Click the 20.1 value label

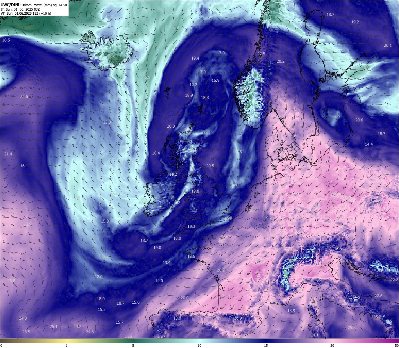coord(388,45)
